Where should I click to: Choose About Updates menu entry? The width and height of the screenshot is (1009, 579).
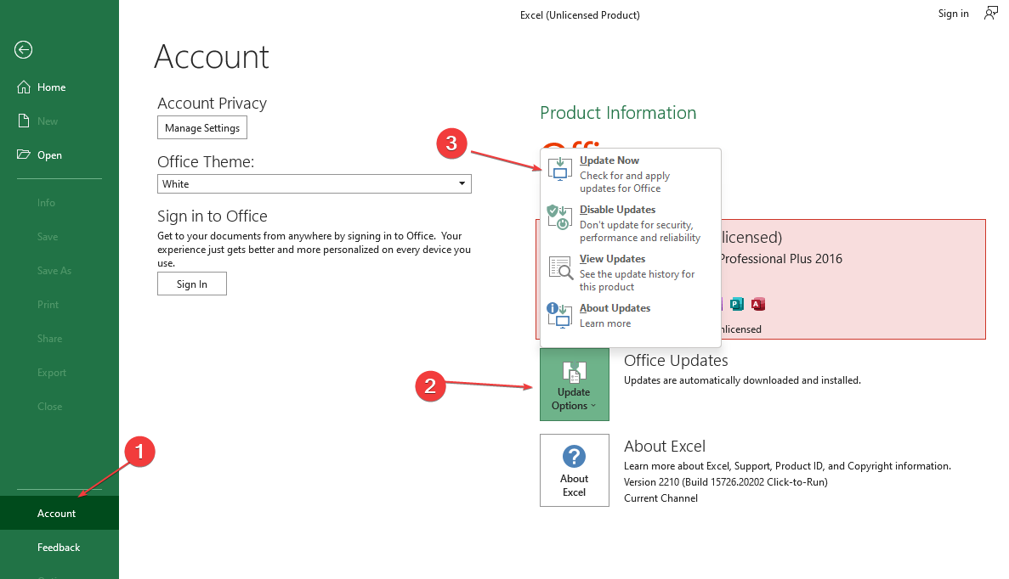[x=631, y=316]
